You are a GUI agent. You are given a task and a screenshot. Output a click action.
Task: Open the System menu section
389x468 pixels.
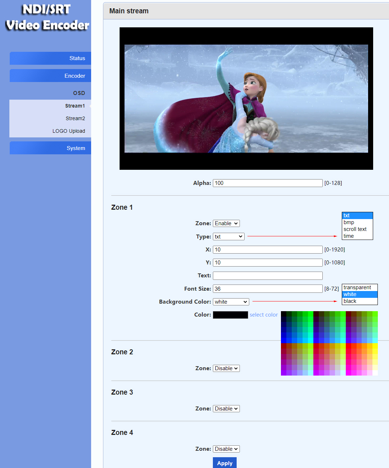[x=50, y=148]
